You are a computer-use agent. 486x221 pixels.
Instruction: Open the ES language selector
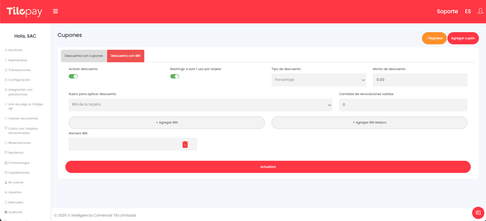[468, 12]
